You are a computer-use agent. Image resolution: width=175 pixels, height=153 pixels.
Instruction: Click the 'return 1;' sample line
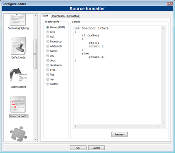97,46
